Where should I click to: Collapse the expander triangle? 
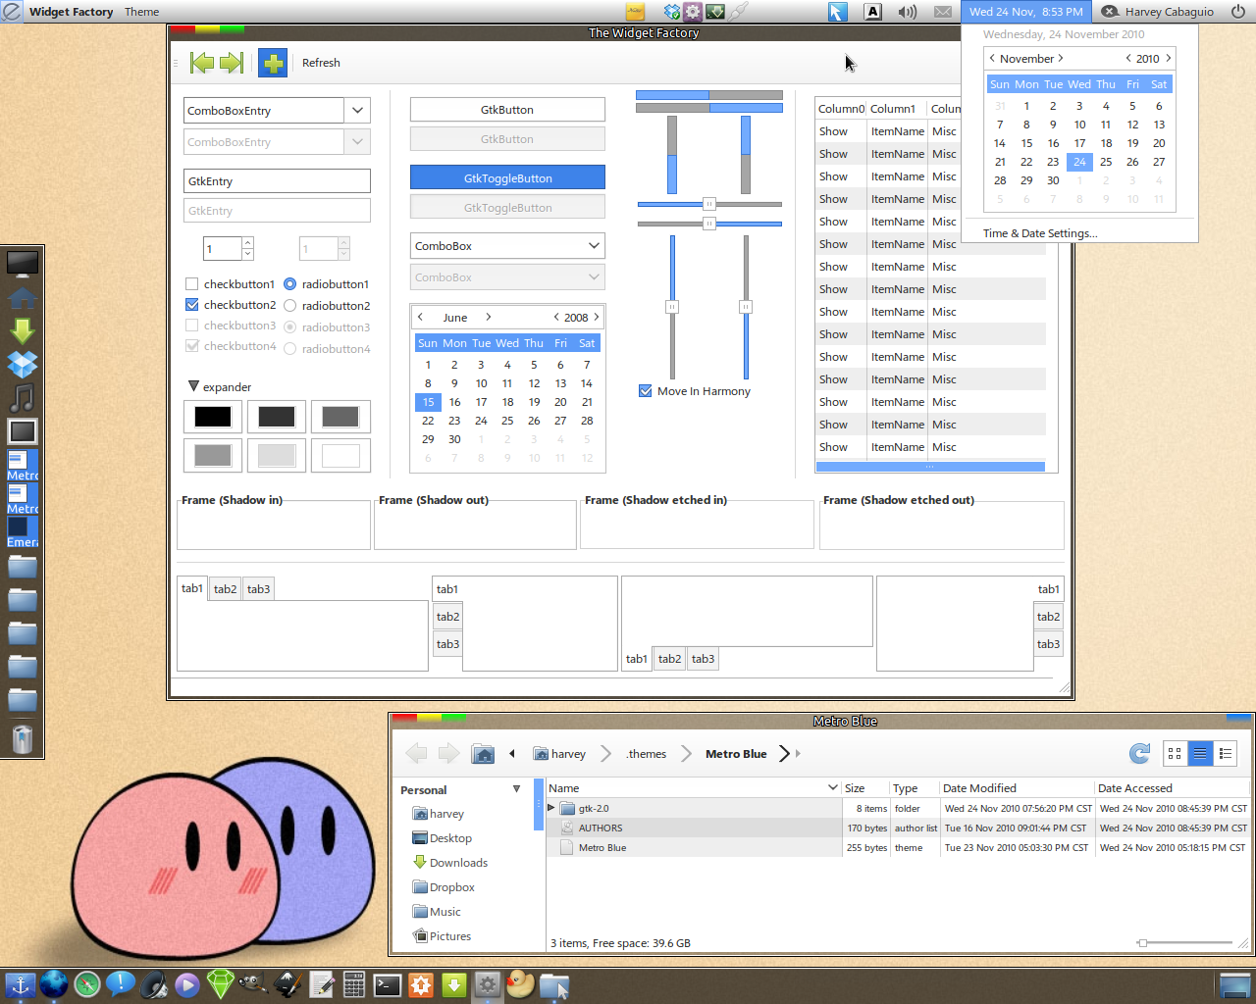193,386
